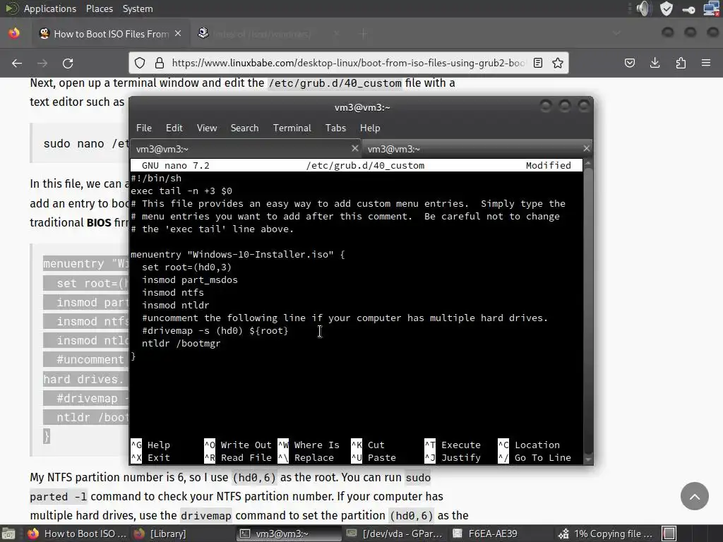Click the volume speaker icon in top panel
The width and height of the screenshot is (723, 542).
coord(643,8)
